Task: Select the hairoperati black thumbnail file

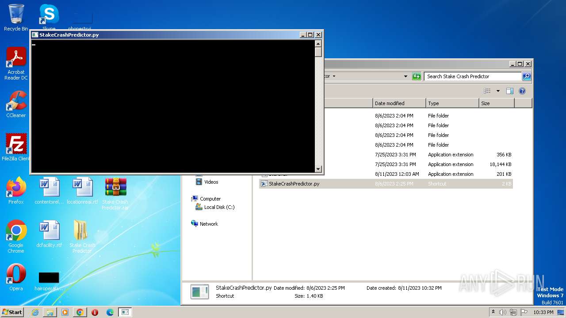Action: click(x=49, y=280)
